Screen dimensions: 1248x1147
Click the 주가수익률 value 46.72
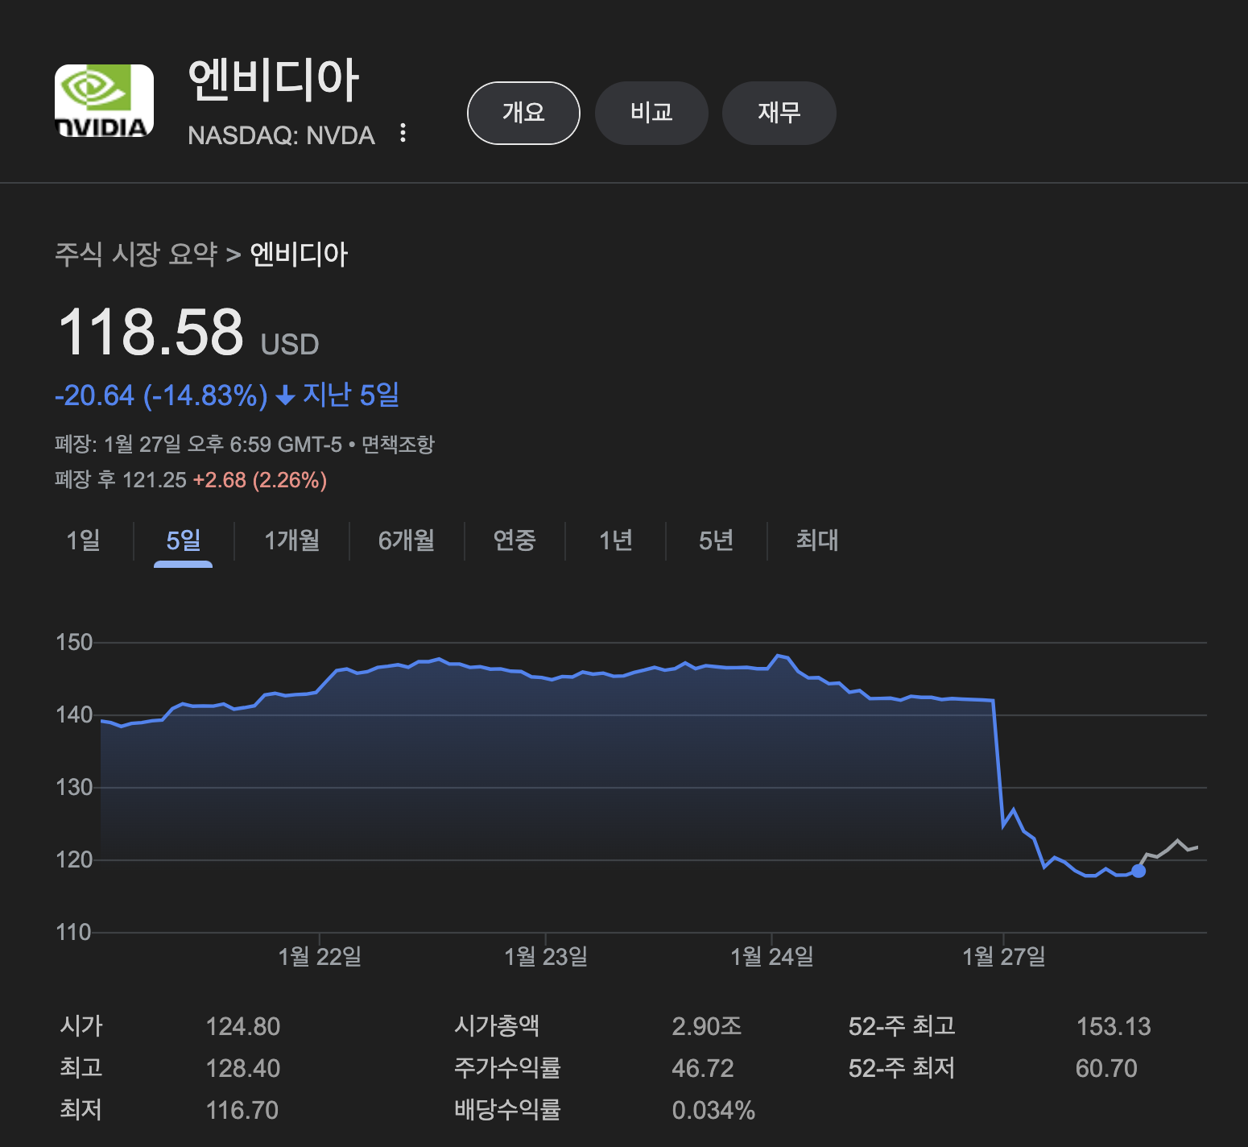pos(703,1069)
